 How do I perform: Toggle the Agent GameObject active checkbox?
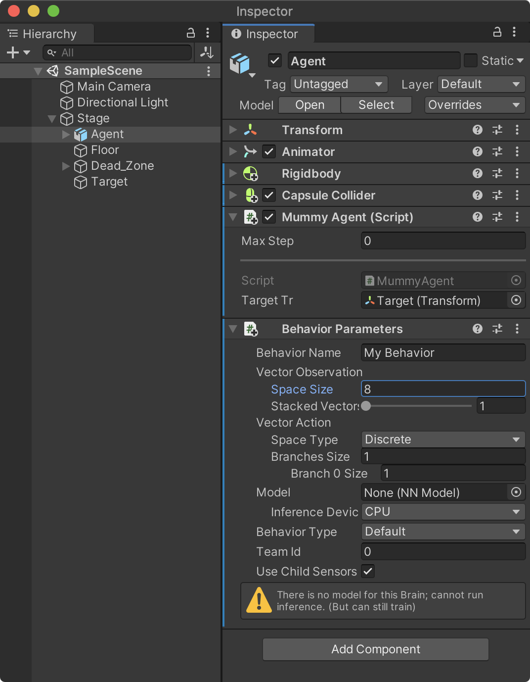point(275,60)
